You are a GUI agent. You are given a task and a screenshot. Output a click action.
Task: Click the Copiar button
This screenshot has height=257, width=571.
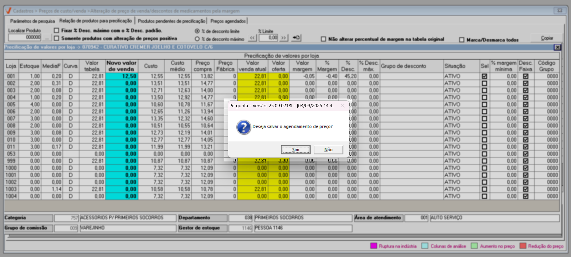pos(547,38)
